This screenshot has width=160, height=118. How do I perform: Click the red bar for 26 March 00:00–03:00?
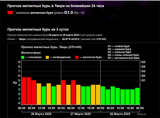click(x=24, y=91)
